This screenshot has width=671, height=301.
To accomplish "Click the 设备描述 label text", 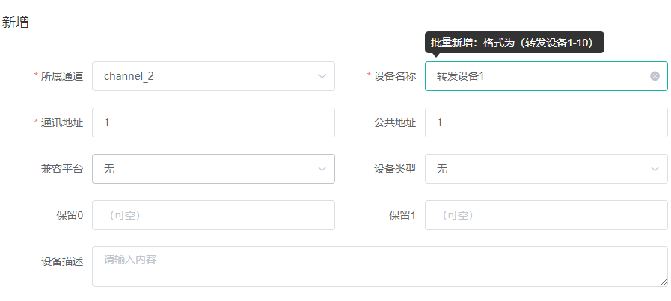I will click(61, 261).
